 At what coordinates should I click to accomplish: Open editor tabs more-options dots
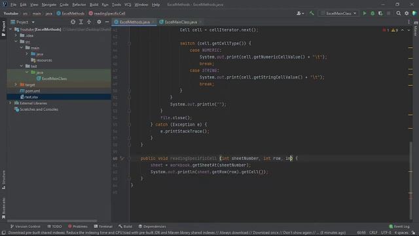[x=409, y=22]
